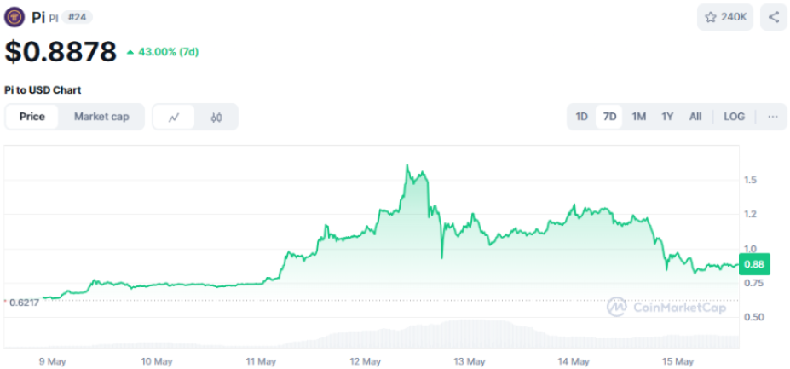
Task: Switch to line chart view icon
Action: (174, 117)
